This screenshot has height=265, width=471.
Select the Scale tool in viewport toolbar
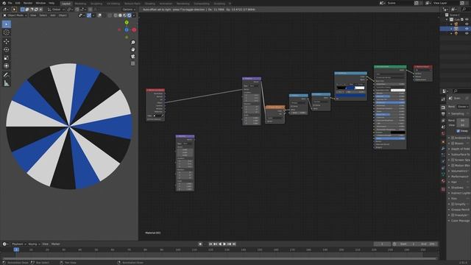[7, 57]
